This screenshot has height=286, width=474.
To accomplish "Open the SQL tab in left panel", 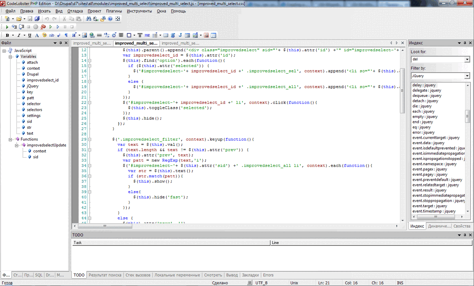I will click(39, 275).
